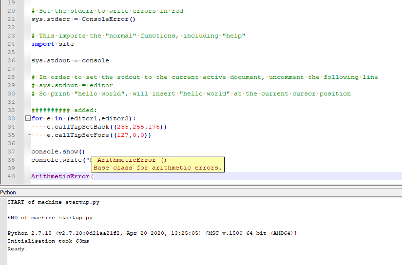Viewport: 402px width, 265px height.
Task: Select line number 28 in the gutter
Action: [12, 77]
